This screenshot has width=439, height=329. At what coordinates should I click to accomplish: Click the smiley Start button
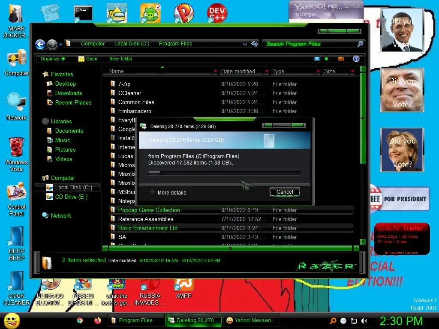[x=12, y=320]
